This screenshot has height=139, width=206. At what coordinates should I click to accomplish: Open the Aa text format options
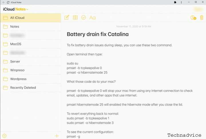tap(92, 18)
